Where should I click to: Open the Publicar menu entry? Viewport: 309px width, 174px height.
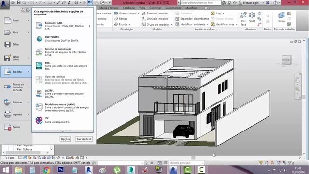point(16,102)
